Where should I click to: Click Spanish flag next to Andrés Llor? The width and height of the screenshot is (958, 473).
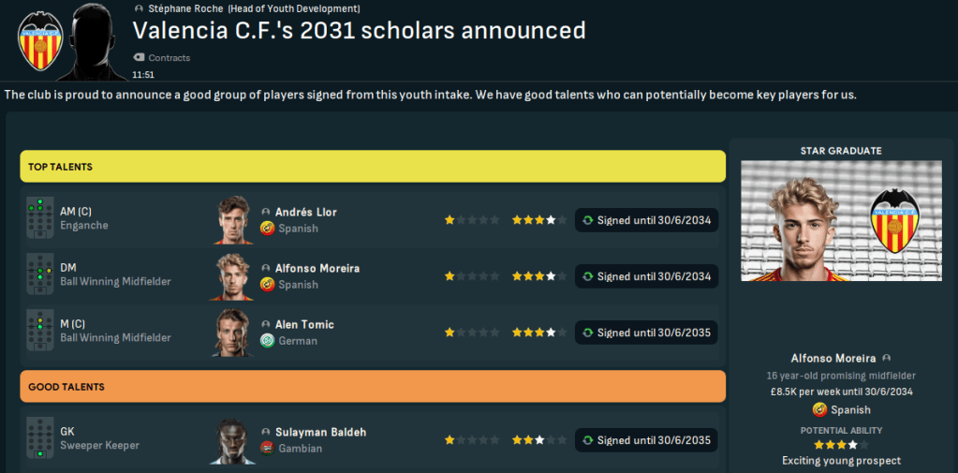click(267, 229)
